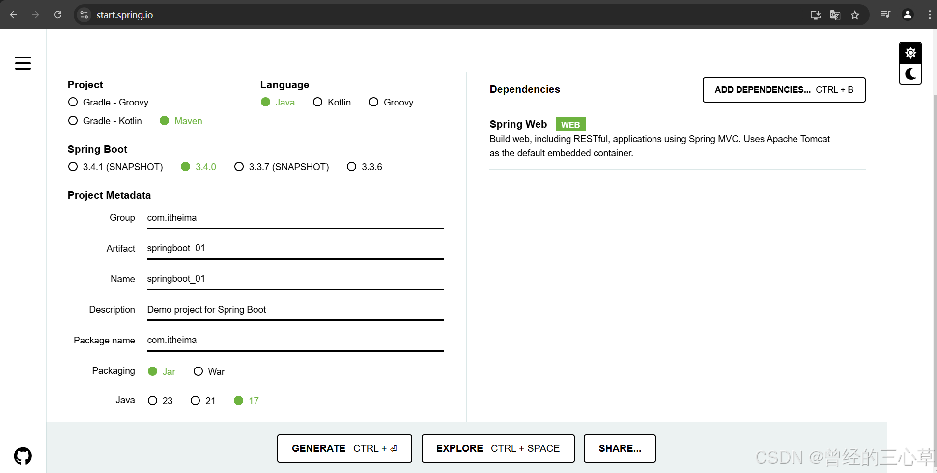Click the WEB tag badge
The width and height of the screenshot is (937, 473).
(570, 124)
